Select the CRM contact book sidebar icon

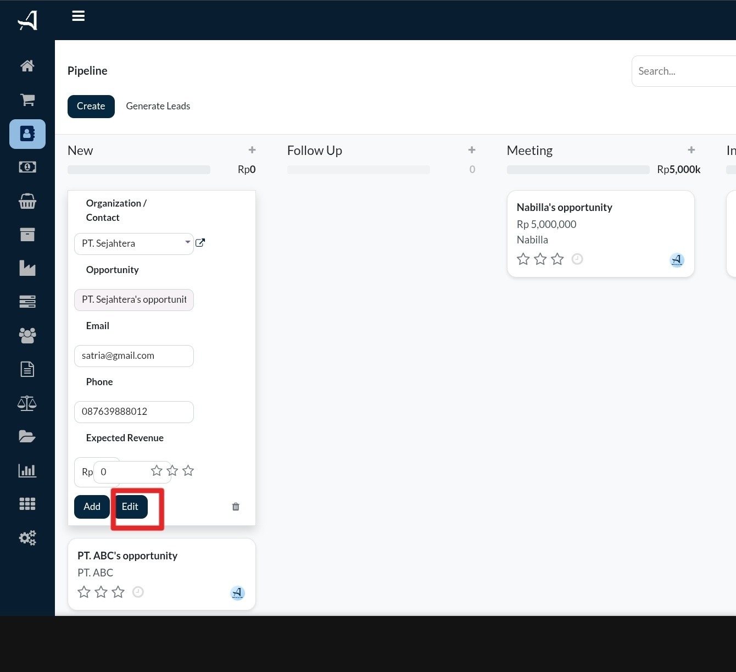pos(27,134)
